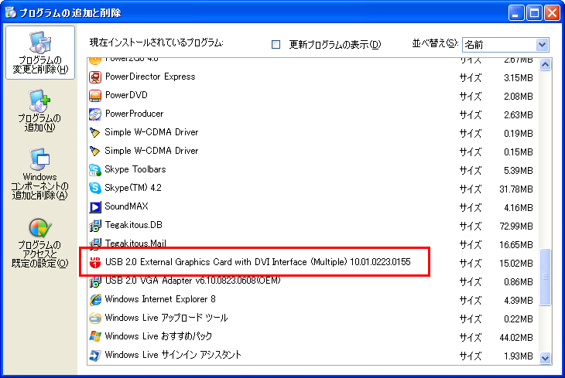
Task: Select the Tegakitous.Mail entry
Action: click(313, 243)
